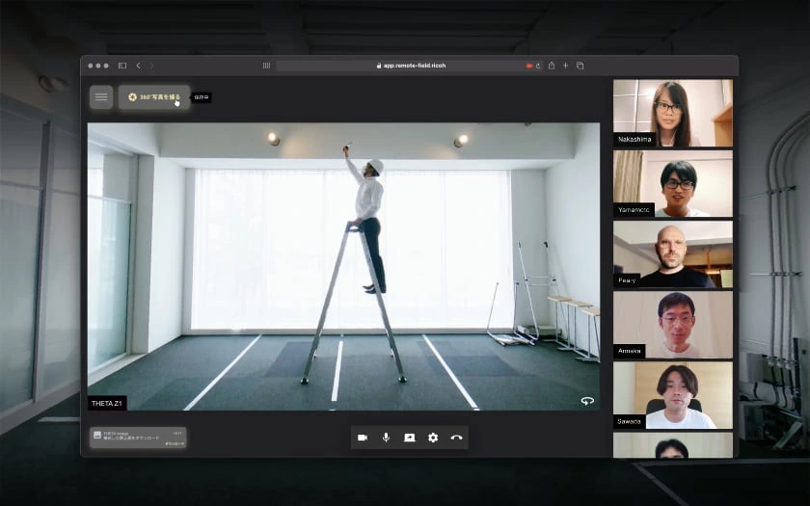Open the call settings gear
The height and width of the screenshot is (506, 810).
[433, 438]
